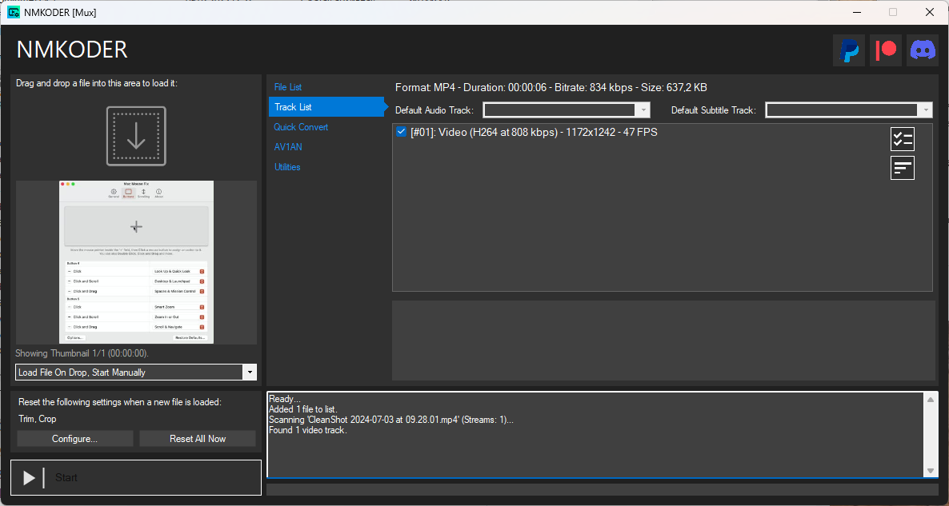Screen dimensions: 949x506
Task: Open the PayPal donation icon
Action: point(848,50)
